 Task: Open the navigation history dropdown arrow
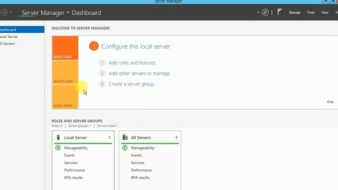point(11,12)
